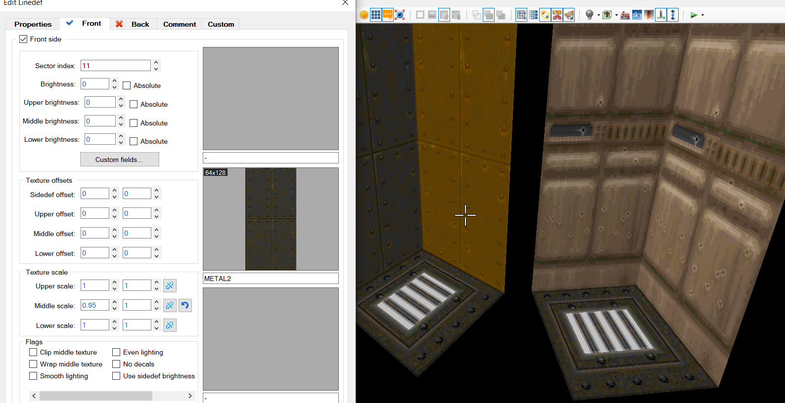Click scrollbar right arrow in flags
Image resolution: width=785 pixels, height=403 pixels.
pos(190,396)
